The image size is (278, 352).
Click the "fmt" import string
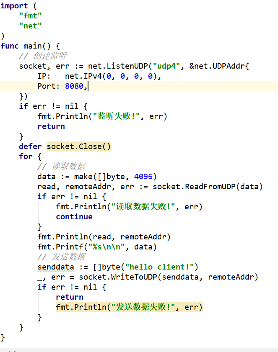[x=30, y=16]
